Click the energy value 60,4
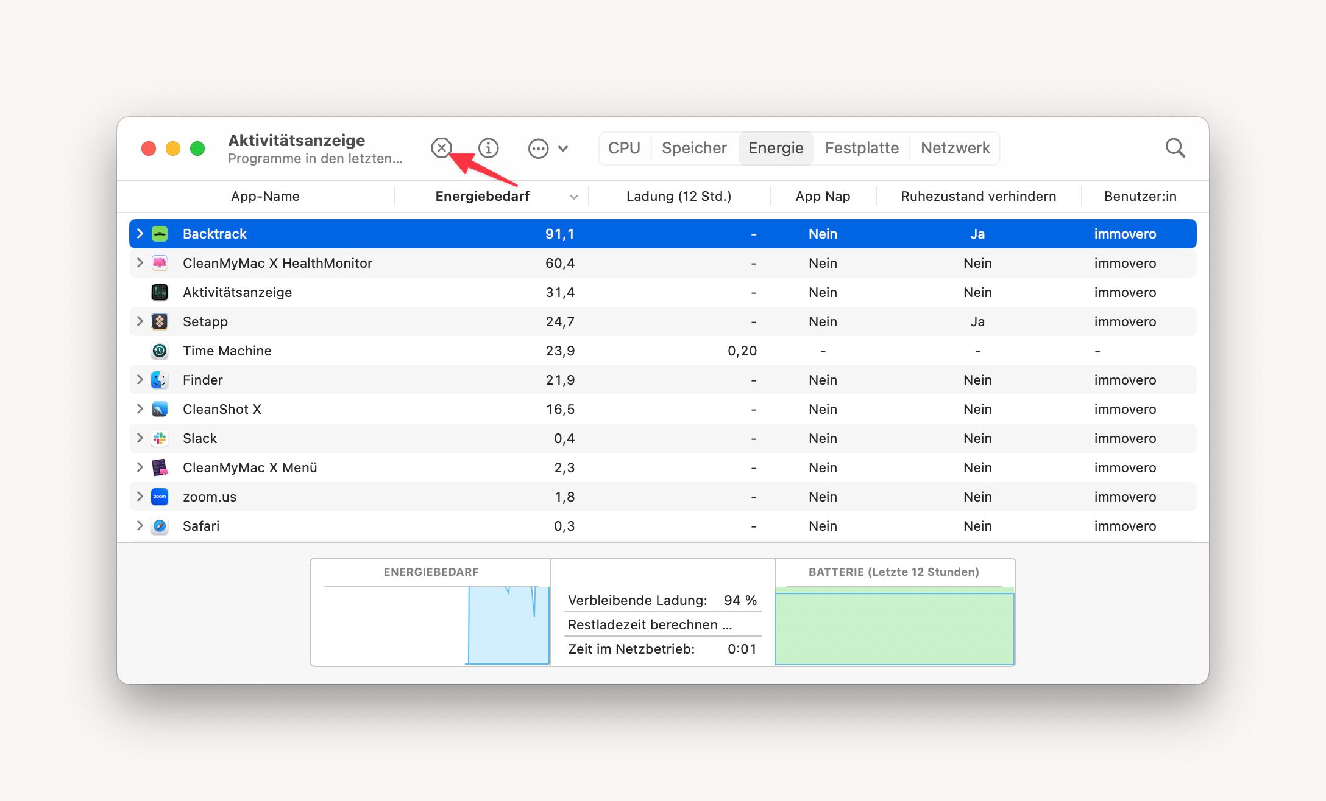Screen dimensions: 1326x801 tap(559, 264)
